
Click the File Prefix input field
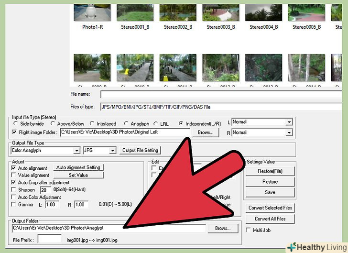tap(50, 239)
